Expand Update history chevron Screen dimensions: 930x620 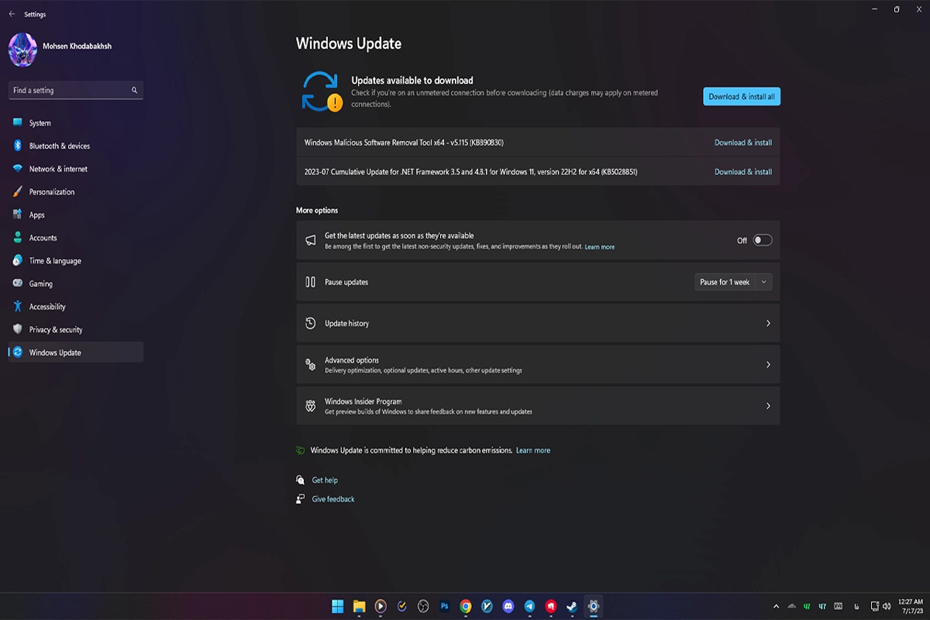coord(768,323)
